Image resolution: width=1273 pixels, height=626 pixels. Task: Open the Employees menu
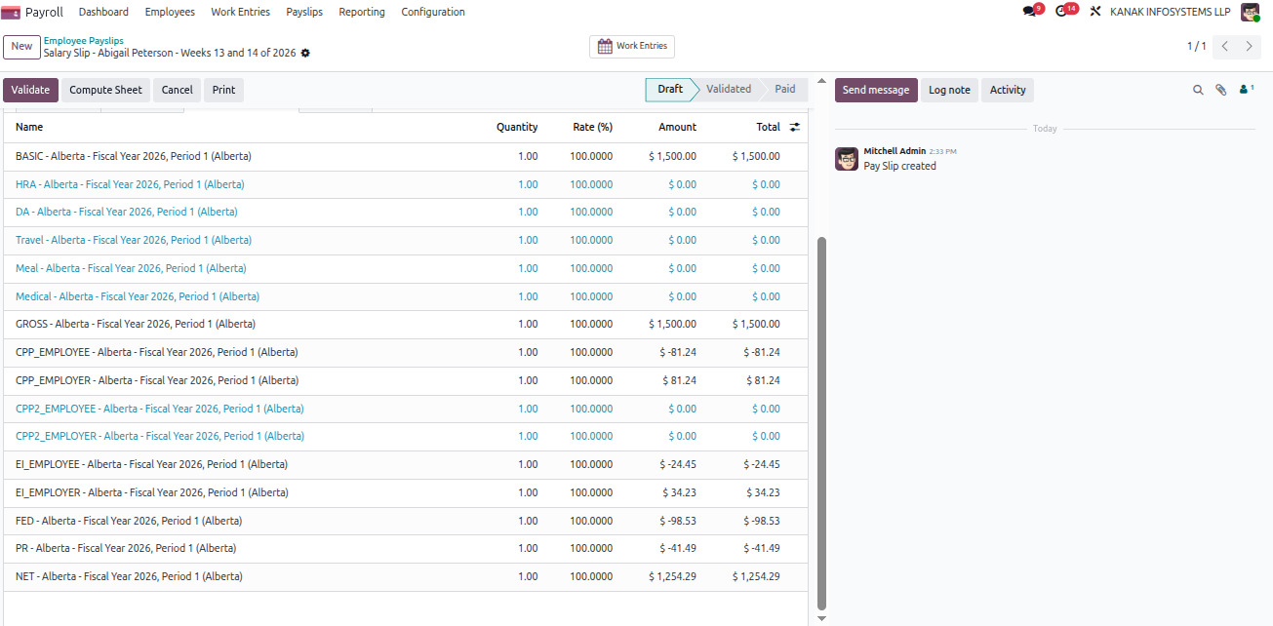pos(170,12)
